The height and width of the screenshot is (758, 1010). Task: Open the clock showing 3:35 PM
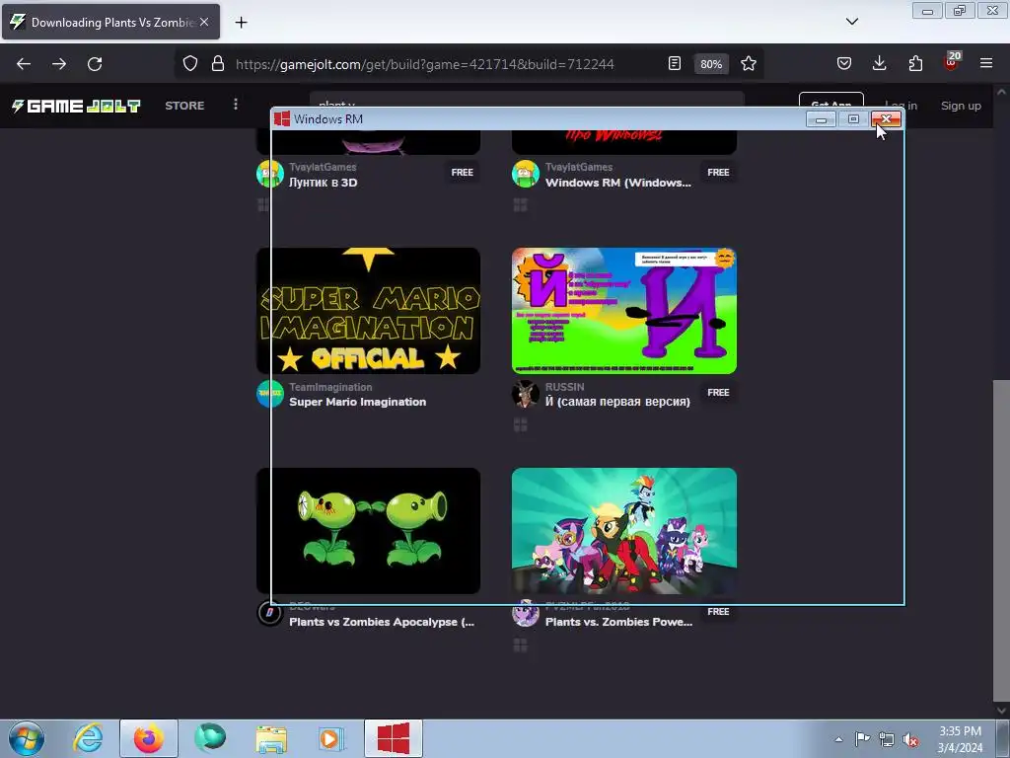(x=960, y=739)
